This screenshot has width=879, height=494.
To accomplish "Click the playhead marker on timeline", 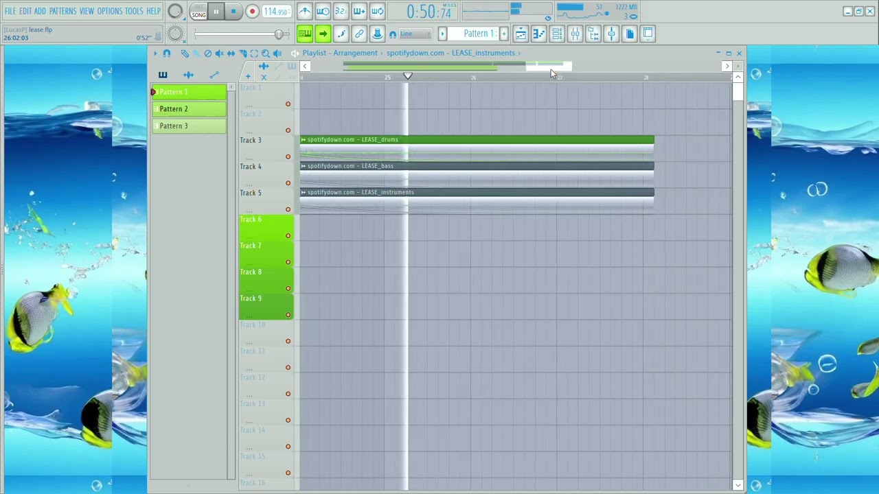I will (x=407, y=76).
